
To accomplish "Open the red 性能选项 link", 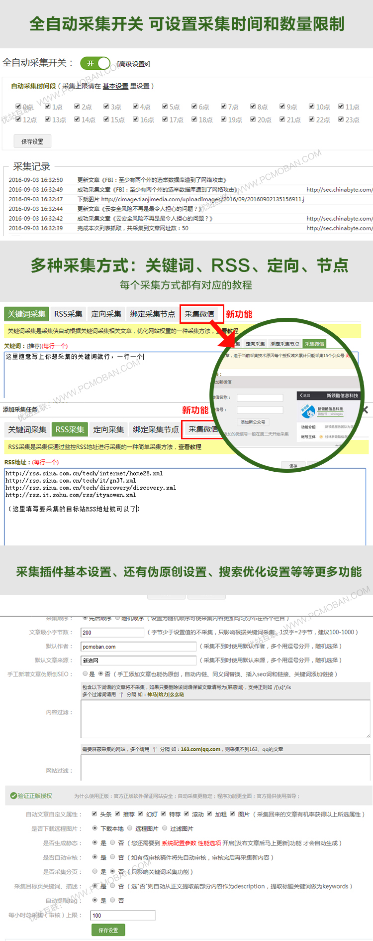I will click(209, 843).
